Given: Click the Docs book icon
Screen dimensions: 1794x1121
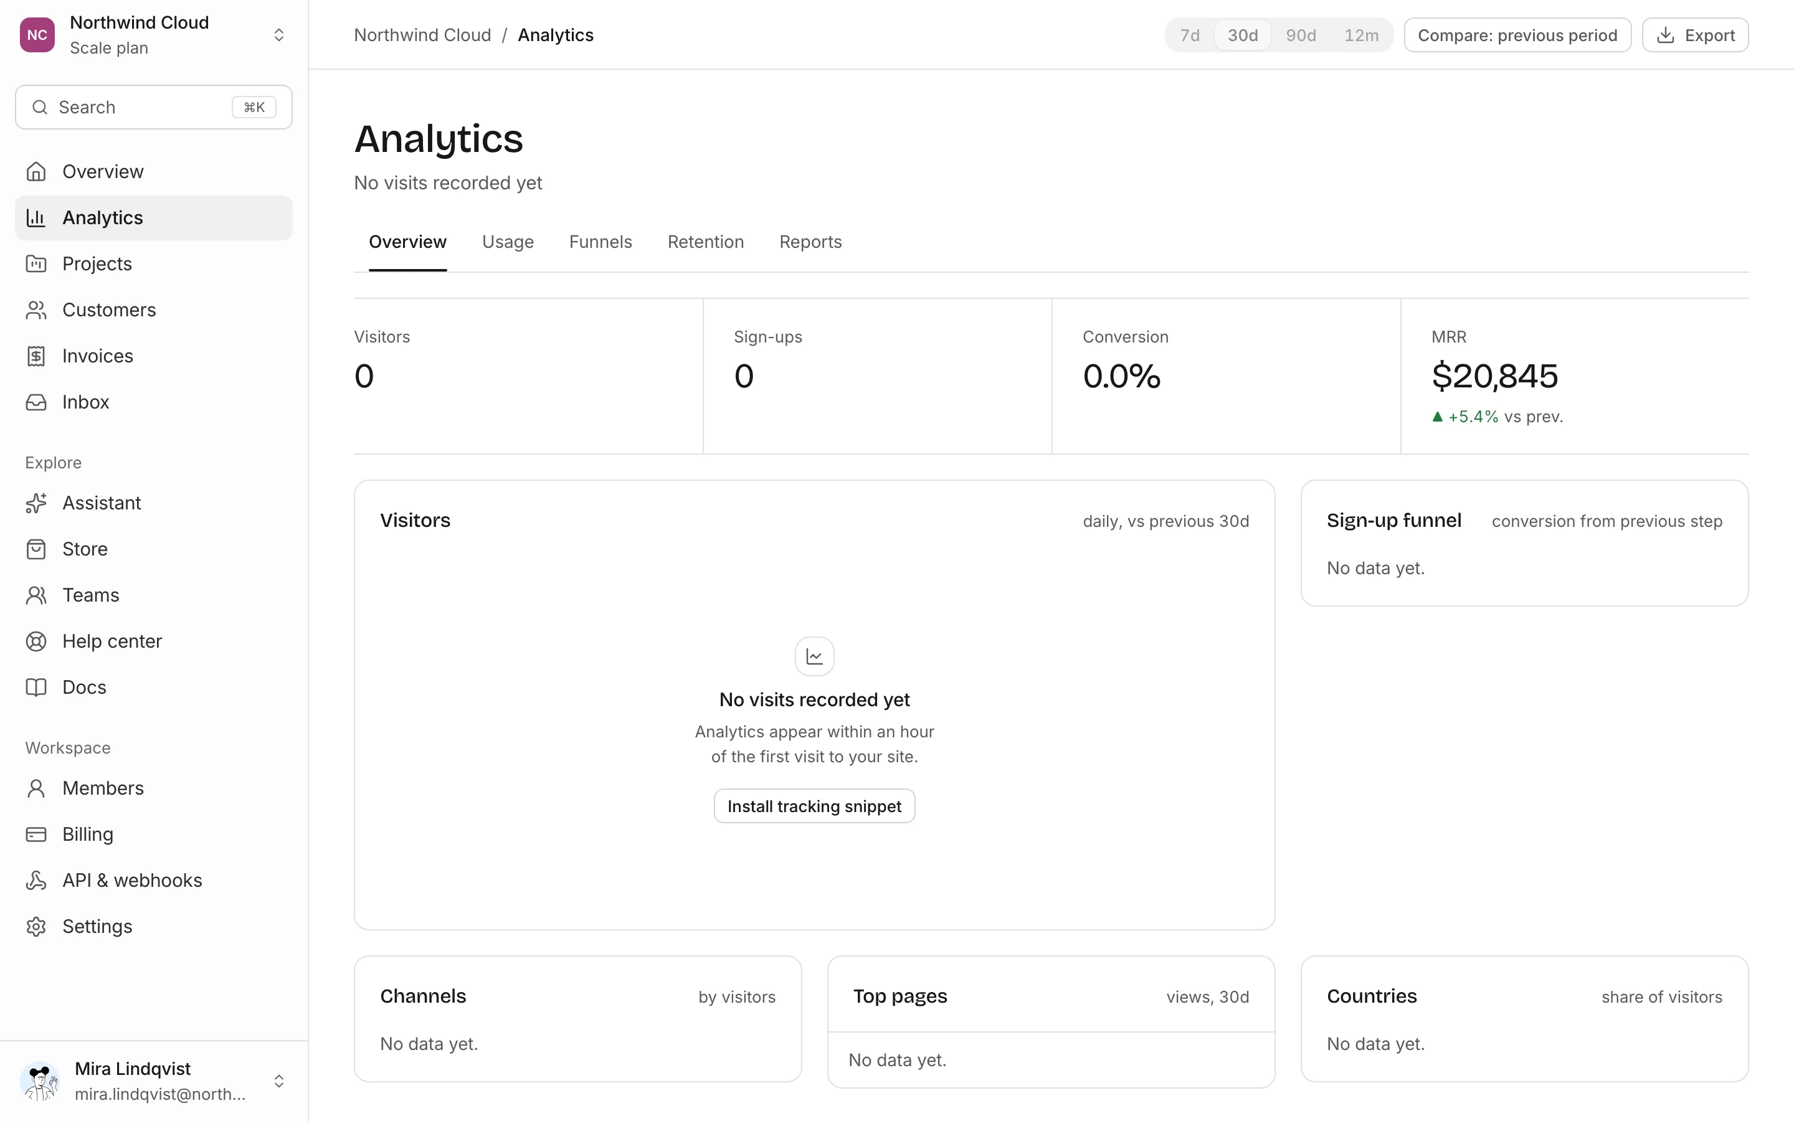Looking at the screenshot, I should [x=36, y=686].
